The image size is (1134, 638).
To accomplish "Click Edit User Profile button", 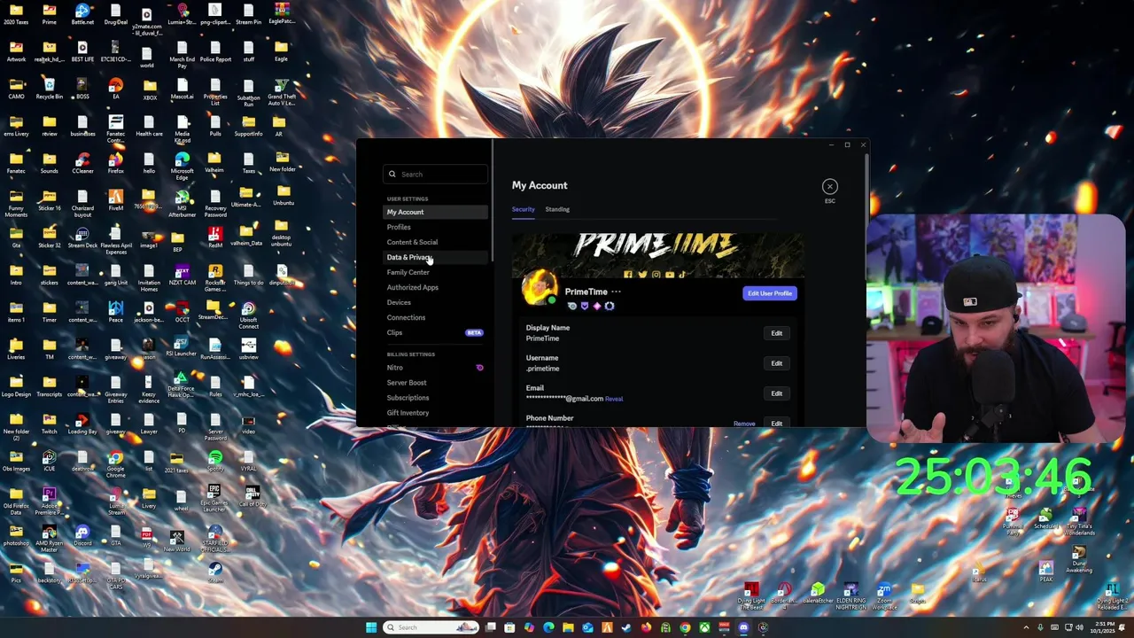I will [x=770, y=293].
